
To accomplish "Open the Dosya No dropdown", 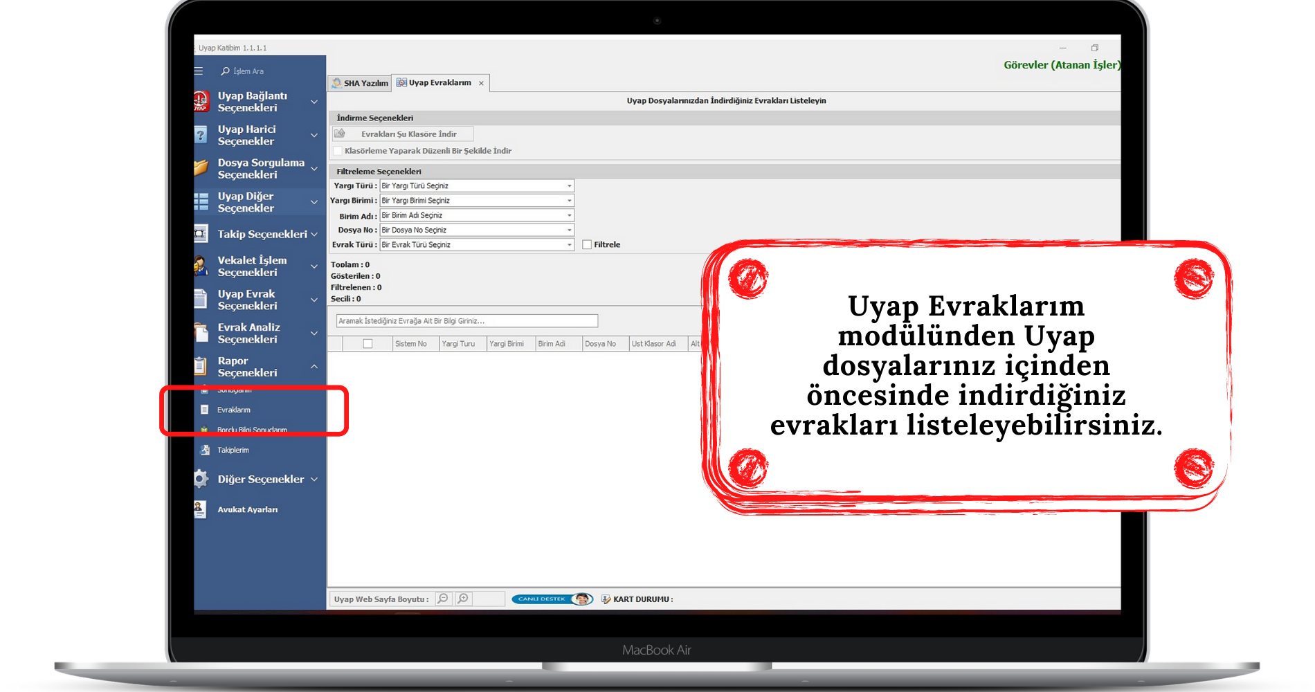I will pos(569,230).
